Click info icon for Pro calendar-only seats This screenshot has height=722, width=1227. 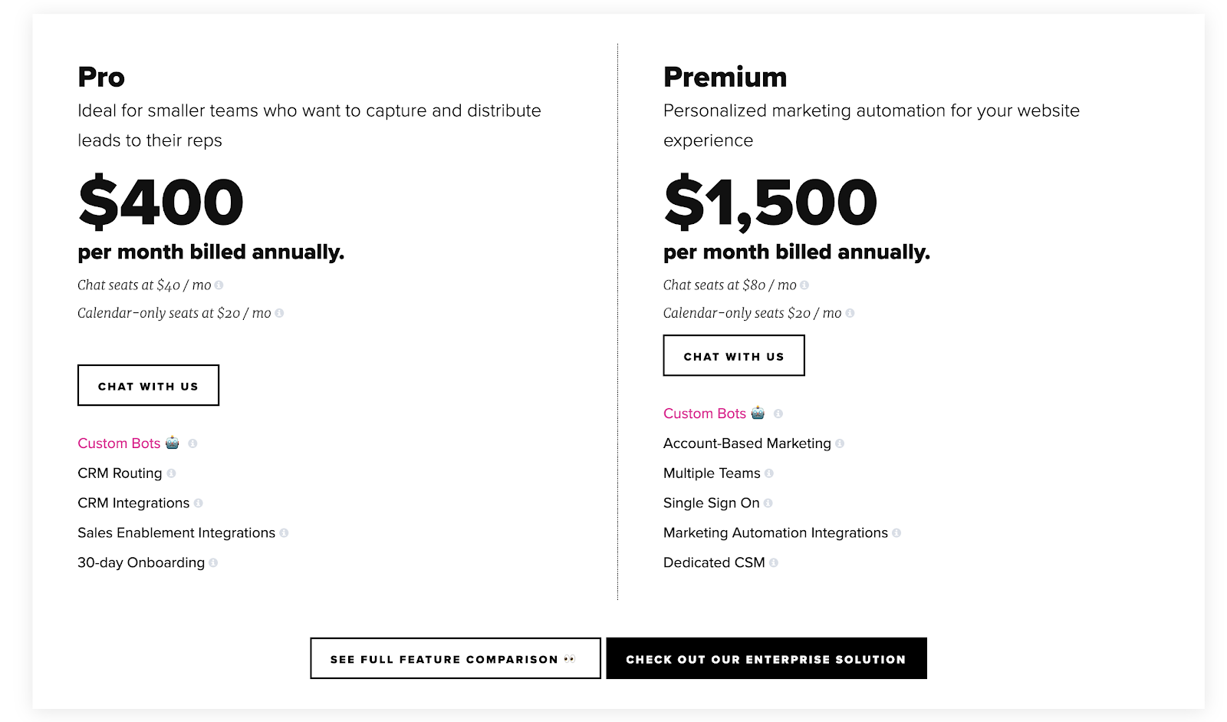(x=280, y=313)
